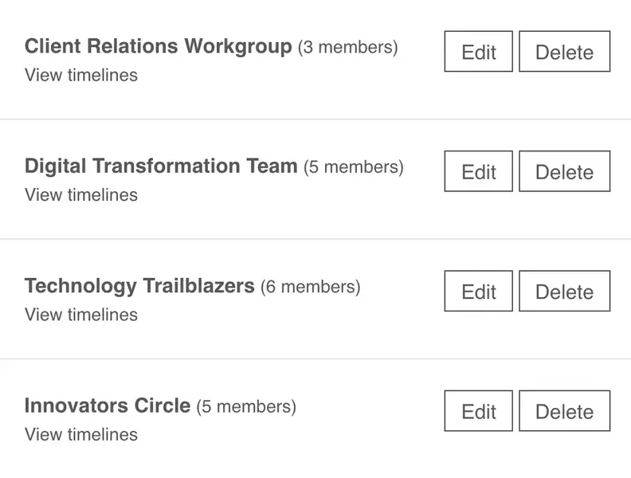Edit the Client Relations Workgroup
Image resolution: width=631 pixels, height=478 pixels.
pyautogui.click(x=478, y=52)
